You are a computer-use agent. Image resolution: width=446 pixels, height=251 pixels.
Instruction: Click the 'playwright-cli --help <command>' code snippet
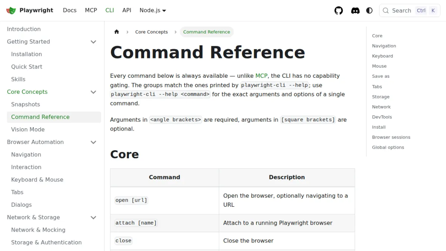tap(160, 94)
